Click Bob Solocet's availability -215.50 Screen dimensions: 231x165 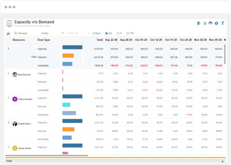pos(99,90)
